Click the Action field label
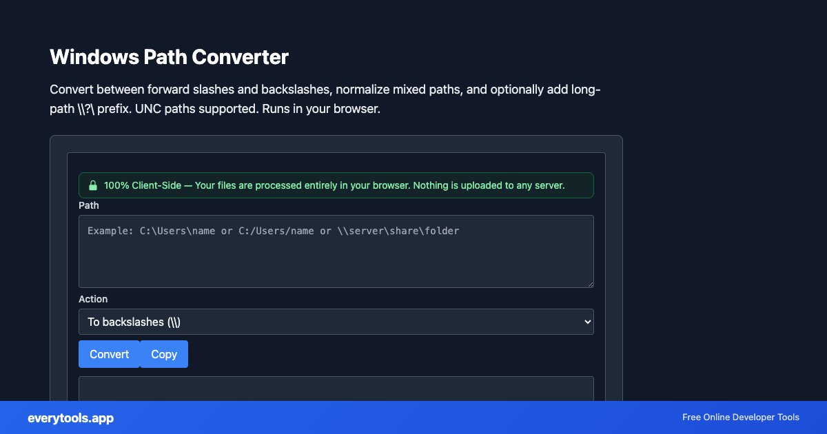 click(x=94, y=299)
